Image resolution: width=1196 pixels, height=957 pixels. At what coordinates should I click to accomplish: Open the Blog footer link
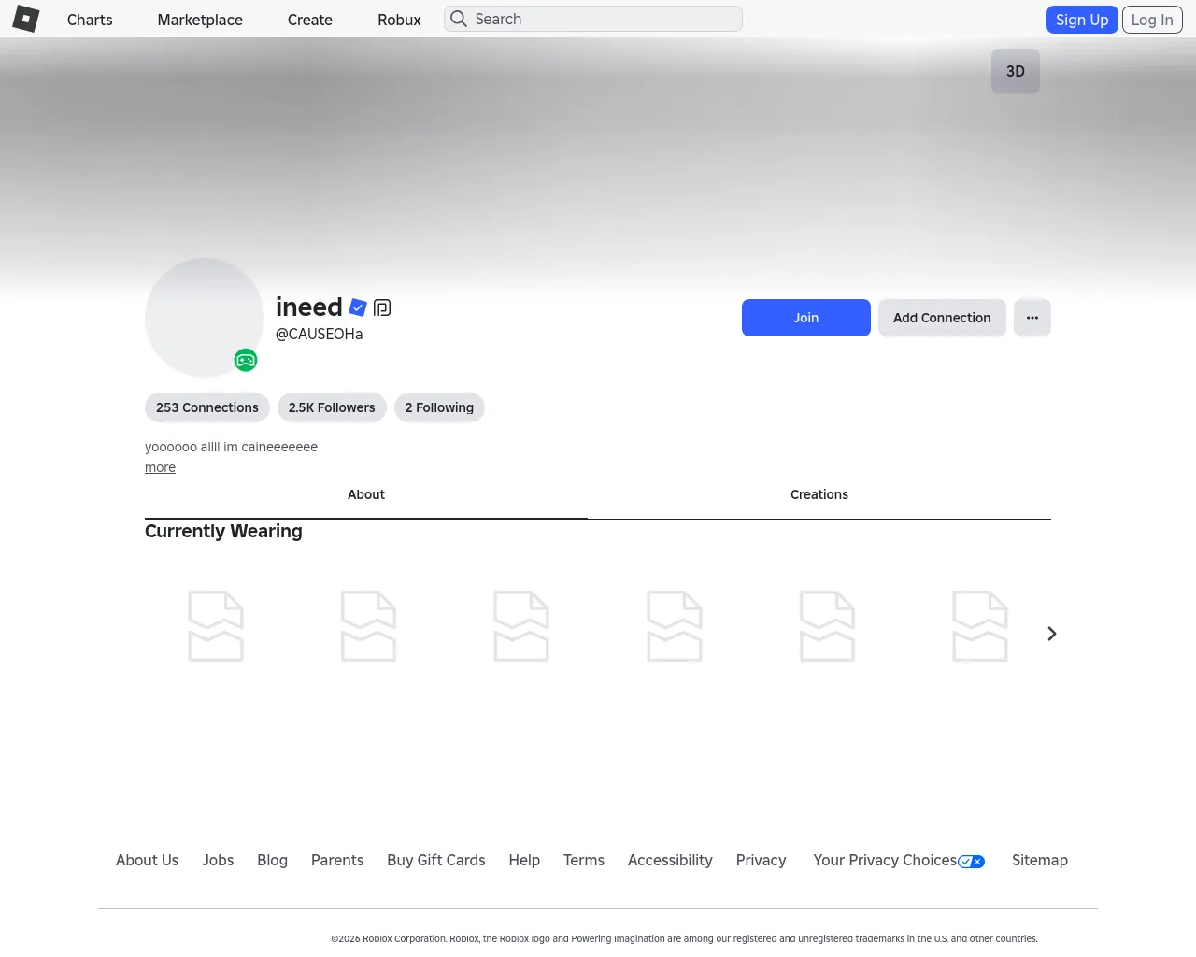272,860
